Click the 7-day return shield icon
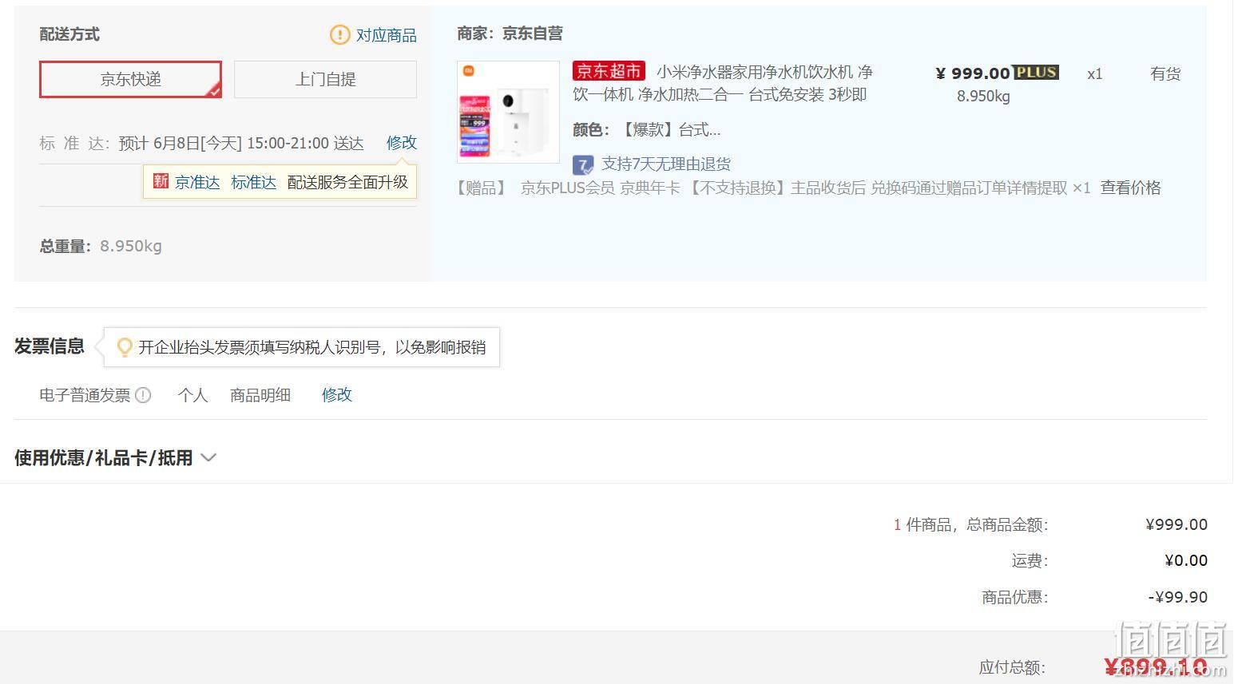Image resolution: width=1234 pixels, height=684 pixels. tap(583, 164)
